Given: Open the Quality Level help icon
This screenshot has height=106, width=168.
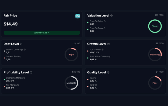Looking at the screenshot, I should [108, 72].
